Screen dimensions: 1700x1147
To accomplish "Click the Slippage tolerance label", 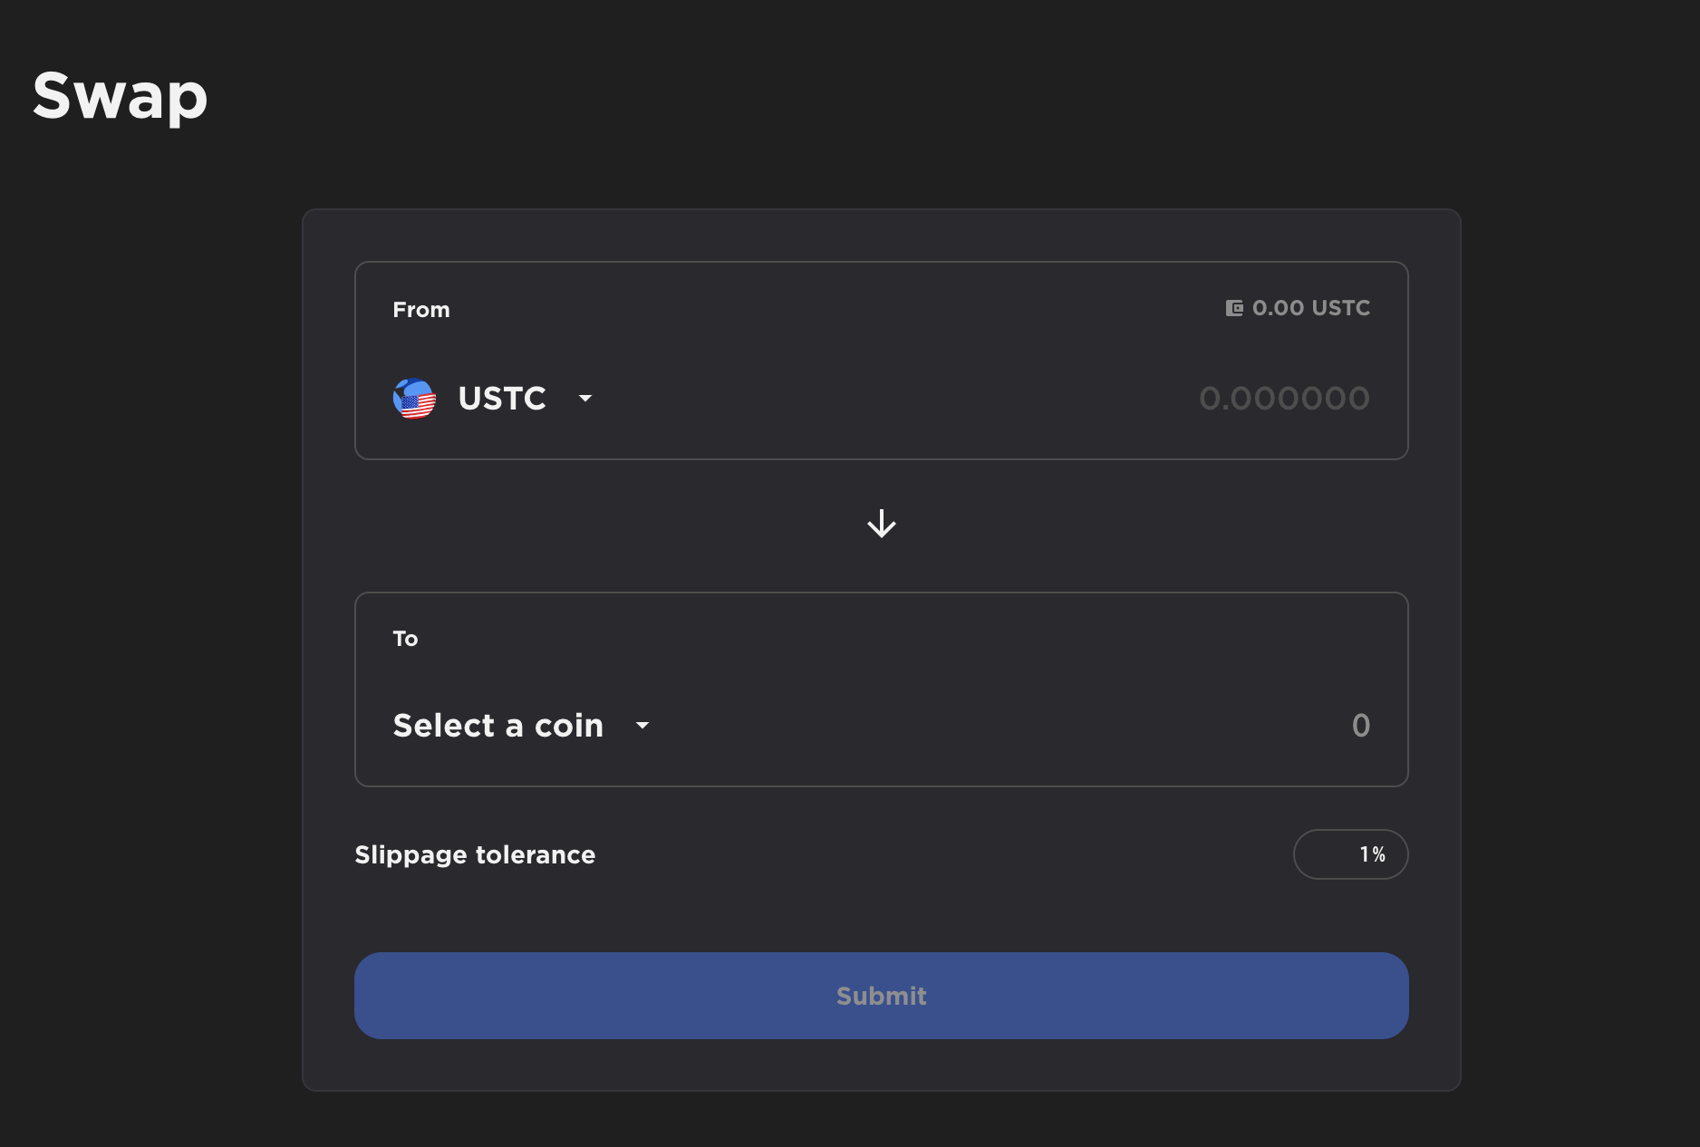I will click(x=475, y=853).
